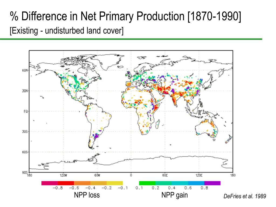The height and width of the screenshot is (207, 276).
Task: Click the purple NPP gain legend swatch
Action: 212,183
